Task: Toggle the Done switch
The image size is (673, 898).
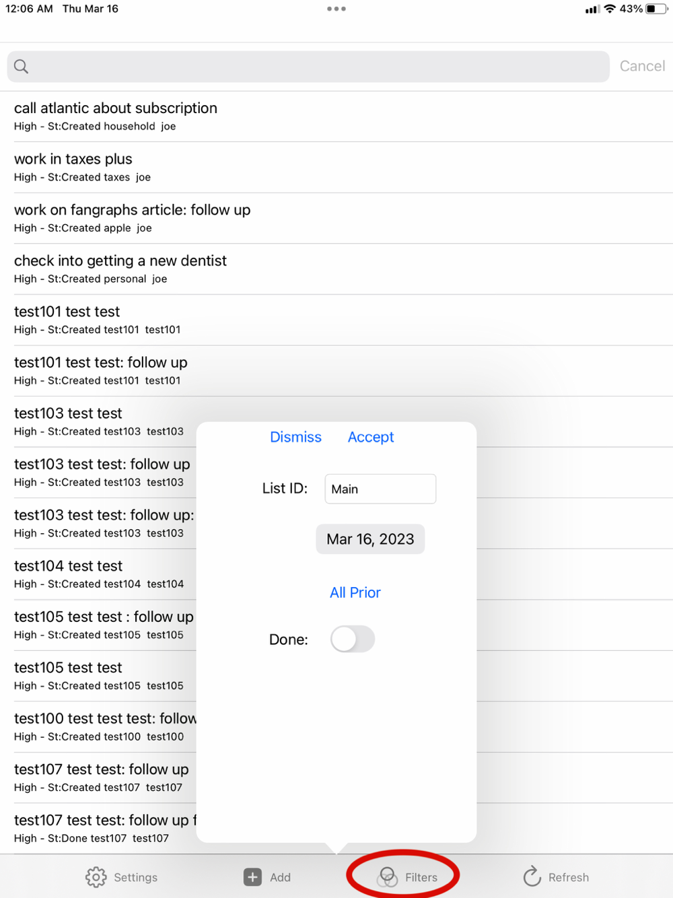Action: (353, 639)
